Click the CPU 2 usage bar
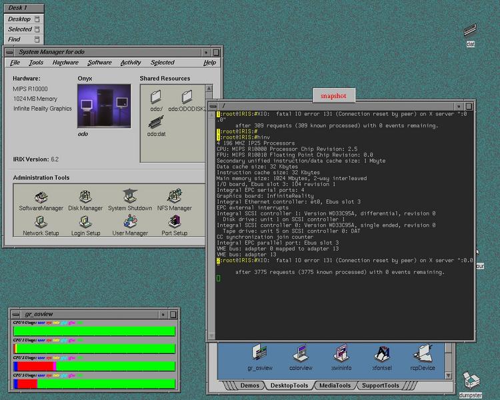 (x=95, y=366)
